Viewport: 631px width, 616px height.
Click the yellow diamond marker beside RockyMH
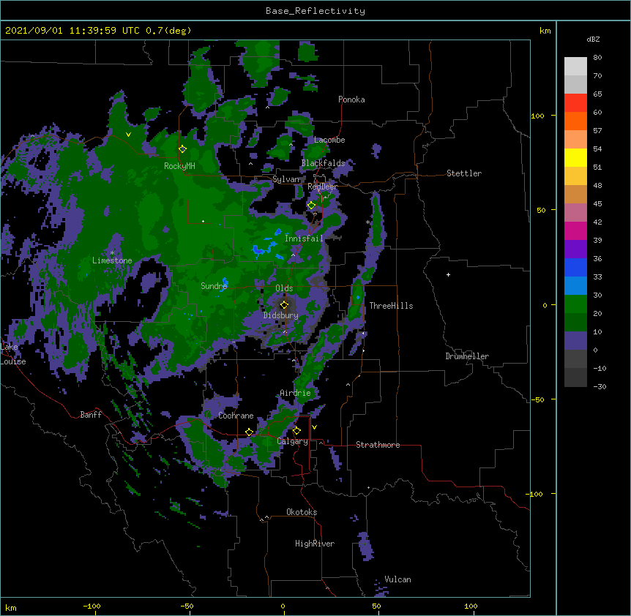click(182, 149)
